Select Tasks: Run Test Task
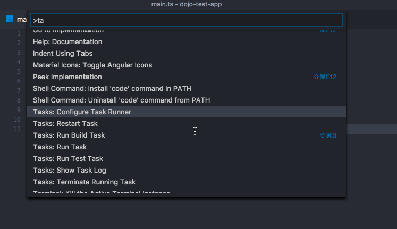Image resolution: width=397 pixels, height=229 pixels. (187, 158)
